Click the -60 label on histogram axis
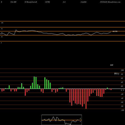Screen dimensions: 125x125 pyautogui.click(x=122, y=102)
